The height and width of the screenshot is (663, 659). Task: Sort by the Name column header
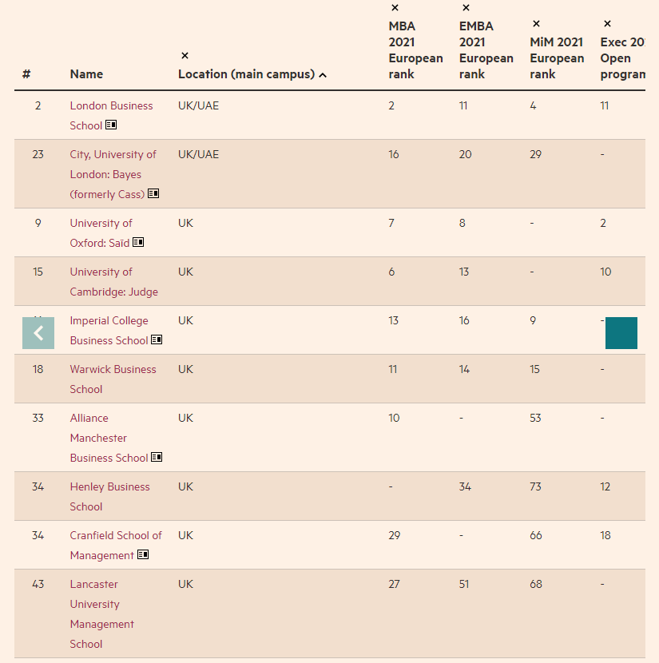pos(86,74)
